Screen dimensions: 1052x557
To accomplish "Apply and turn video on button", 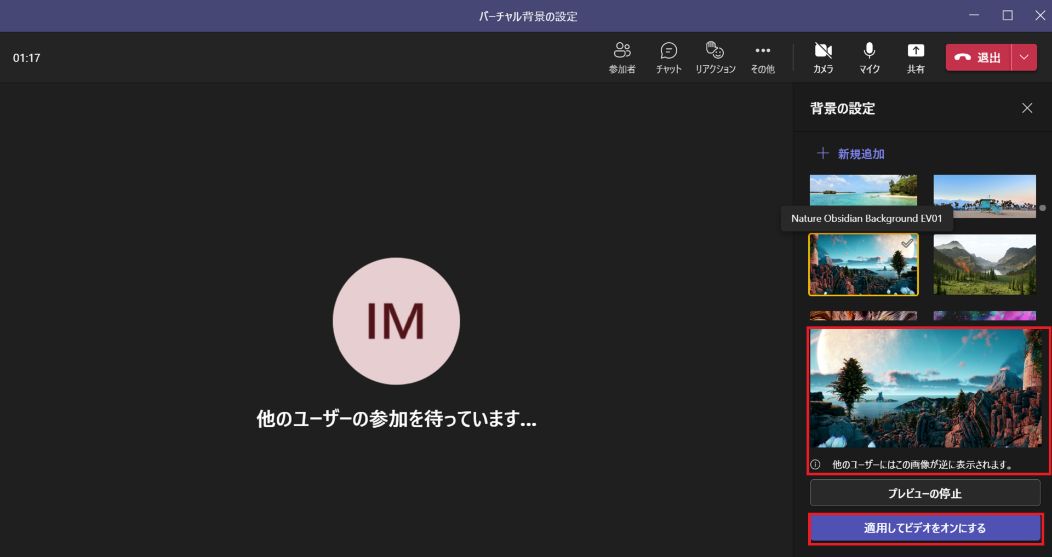I will [925, 528].
